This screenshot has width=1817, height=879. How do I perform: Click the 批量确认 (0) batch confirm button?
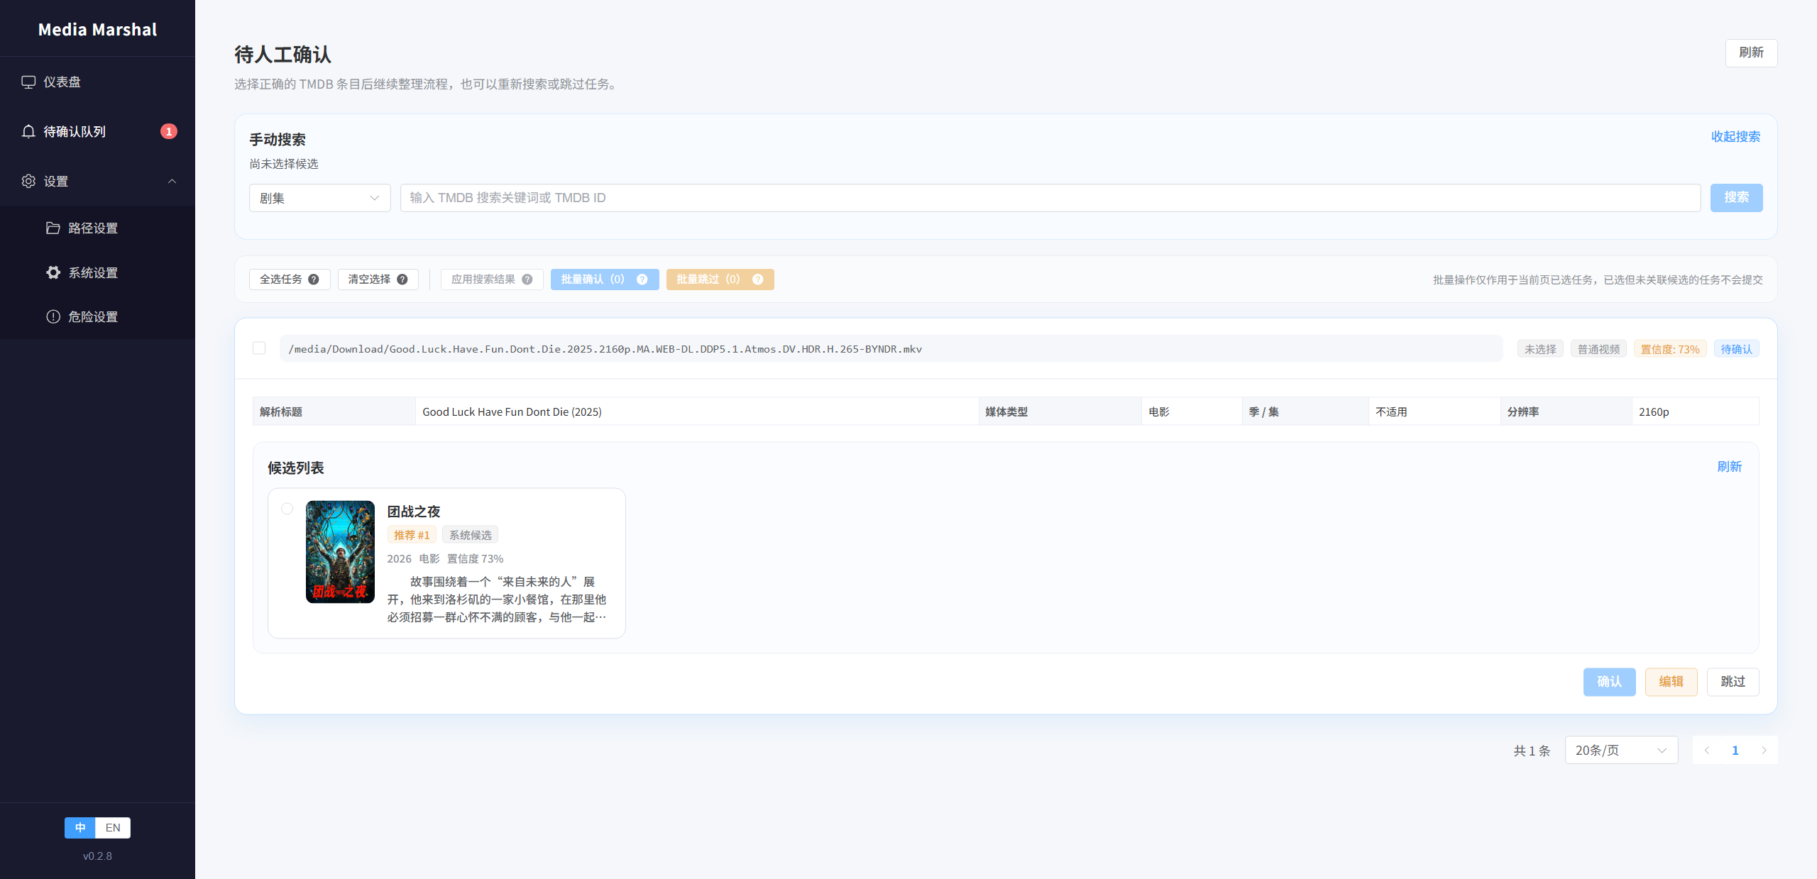605,280
